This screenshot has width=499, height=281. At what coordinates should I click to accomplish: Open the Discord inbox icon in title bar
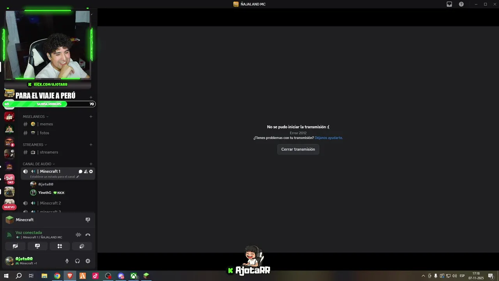point(449,4)
